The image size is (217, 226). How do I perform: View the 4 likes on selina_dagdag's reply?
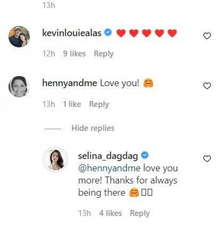pos(110,213)
